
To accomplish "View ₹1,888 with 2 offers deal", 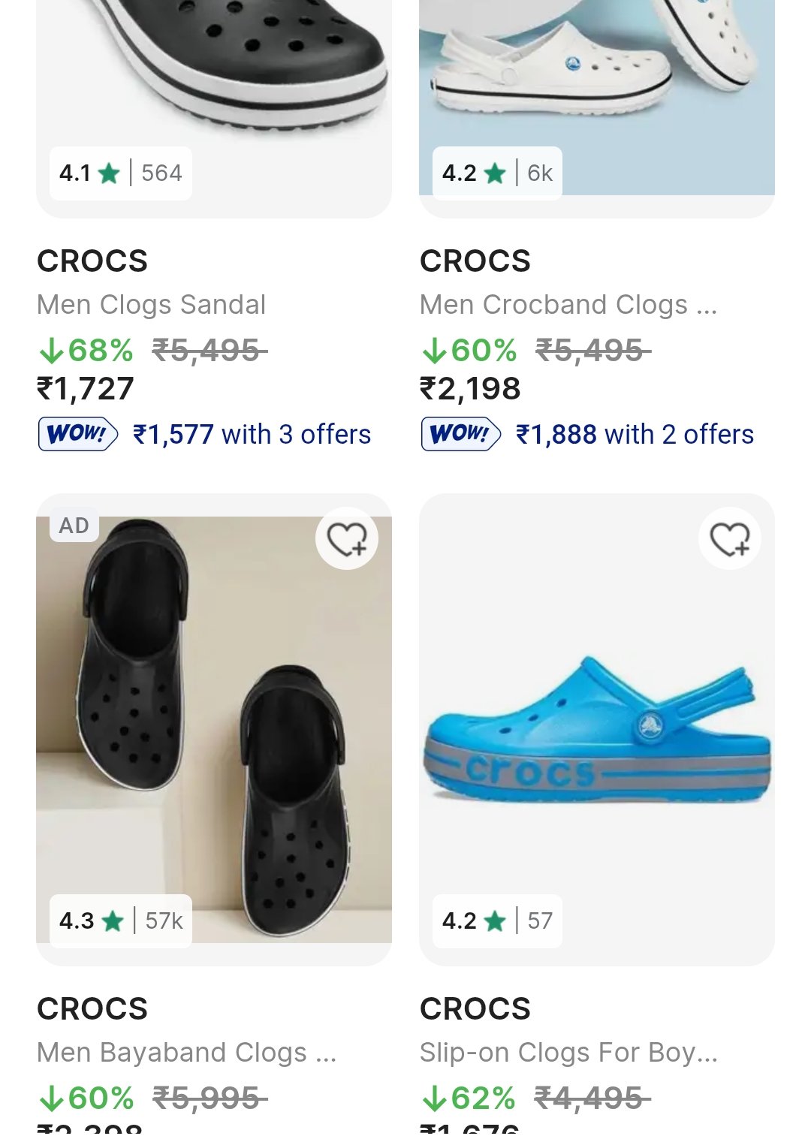I will [635, 435].
